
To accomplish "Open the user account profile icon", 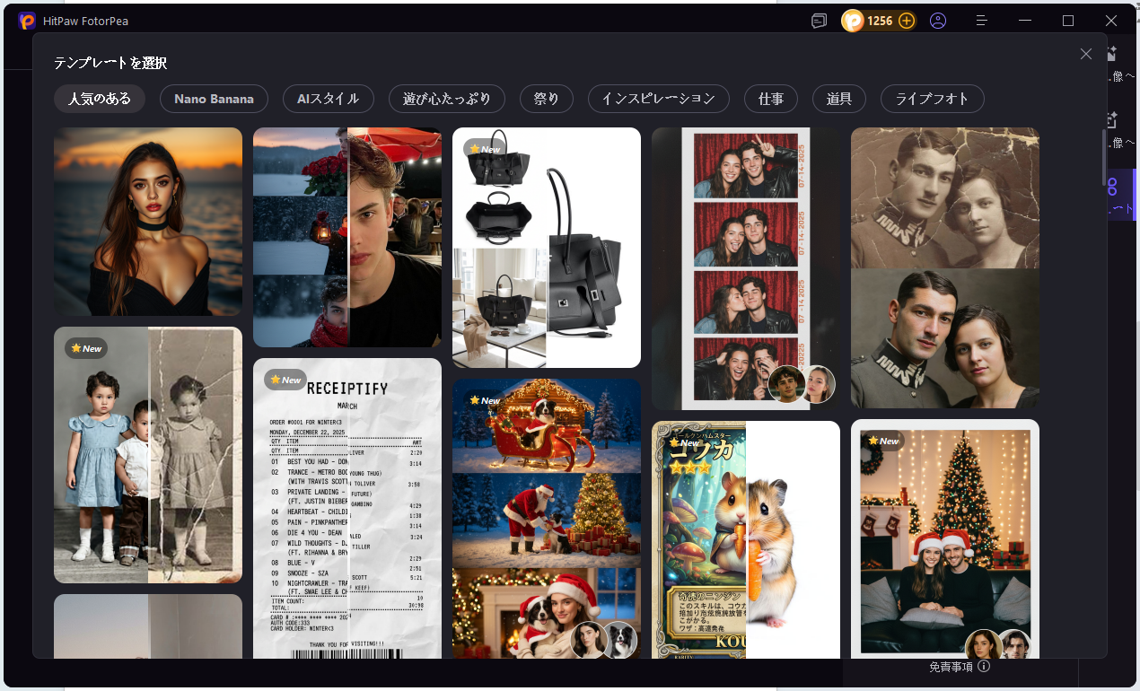I will click(938, 21).
